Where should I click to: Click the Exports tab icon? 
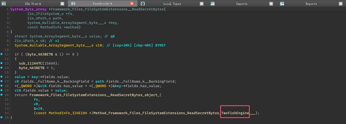pyautogui.click(x=282, y=4)
